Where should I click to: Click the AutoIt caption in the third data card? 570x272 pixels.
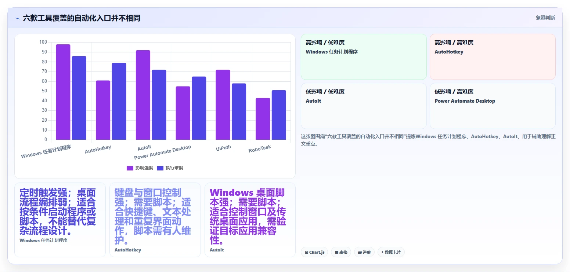pyautogui.click(x=217, y=250)
